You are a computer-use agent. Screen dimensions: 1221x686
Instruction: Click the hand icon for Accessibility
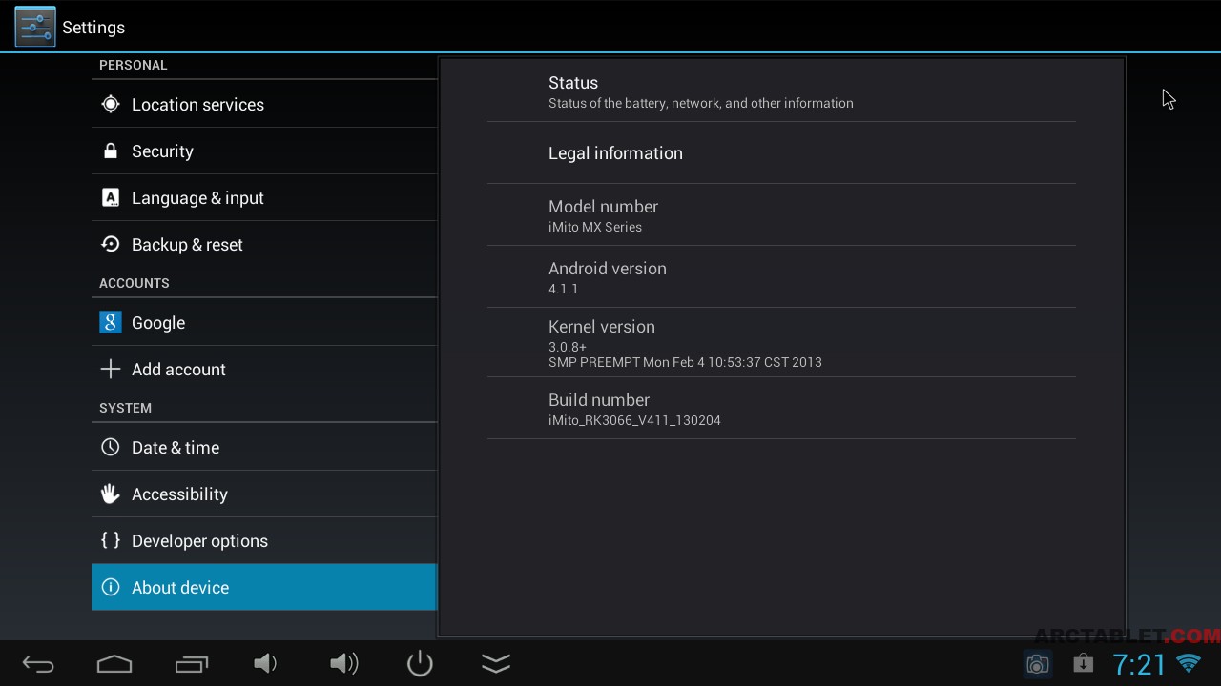(111, 494)
